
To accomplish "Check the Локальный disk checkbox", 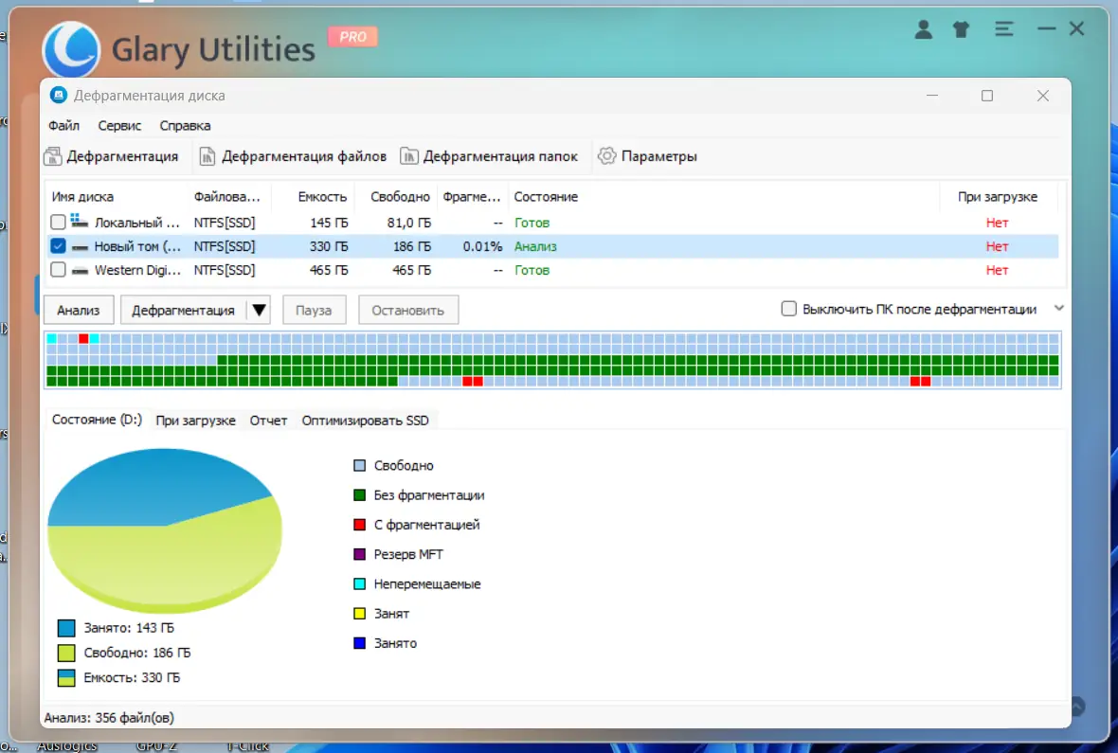I will [58, 223].
